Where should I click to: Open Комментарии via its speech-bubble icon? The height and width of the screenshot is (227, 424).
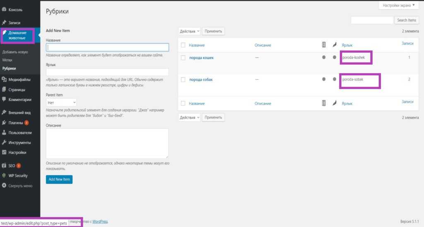[4, 99]
